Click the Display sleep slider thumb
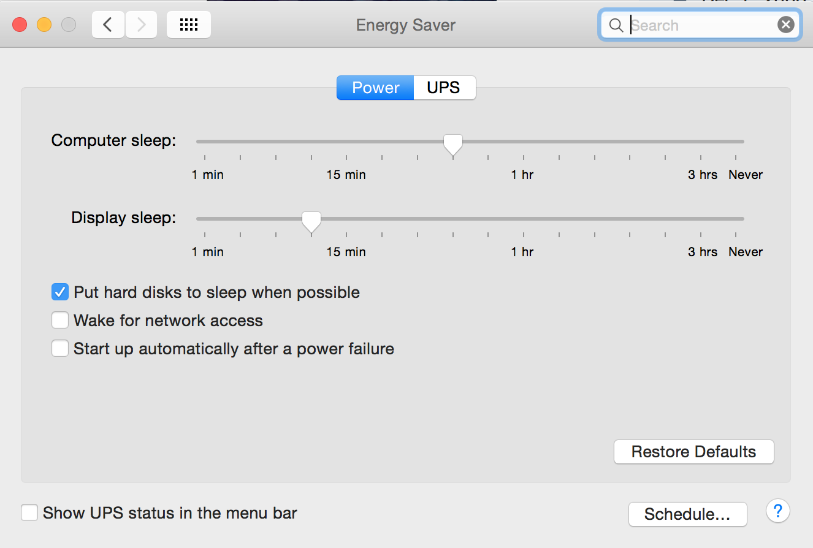This screenshot has height=548, width=813. (x=311, y=223)
